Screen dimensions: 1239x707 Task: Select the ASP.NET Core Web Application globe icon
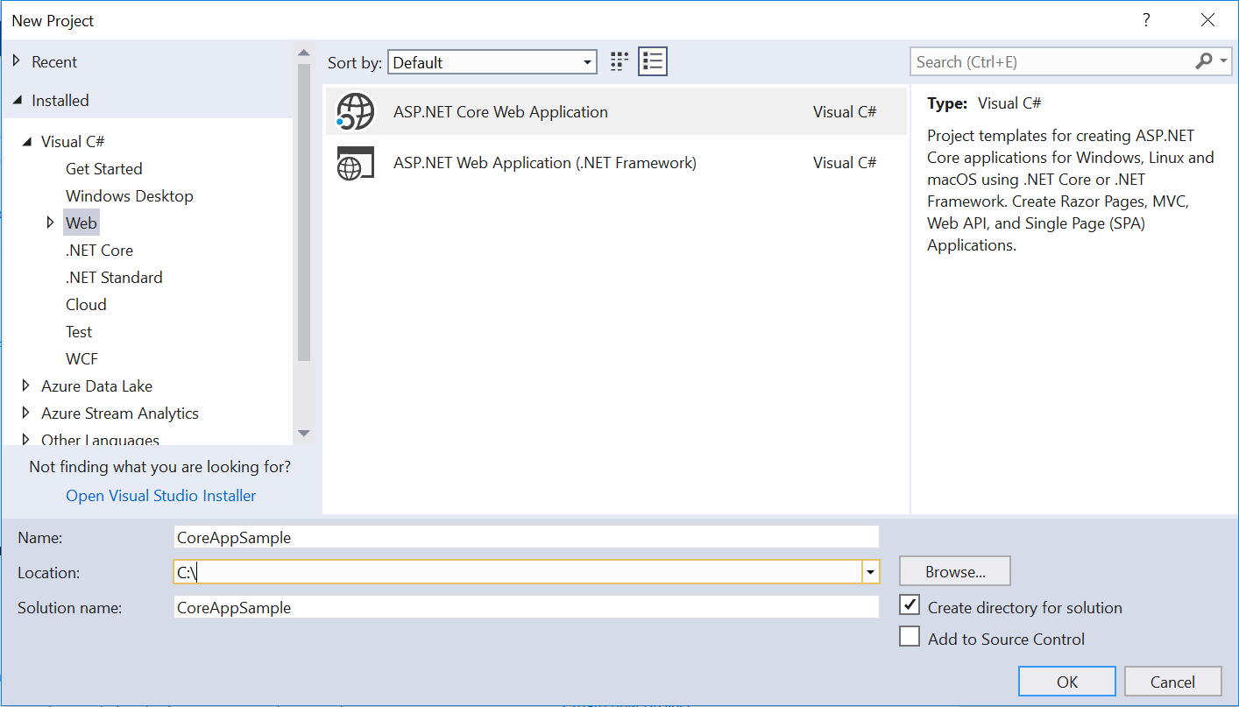(356, 111)
